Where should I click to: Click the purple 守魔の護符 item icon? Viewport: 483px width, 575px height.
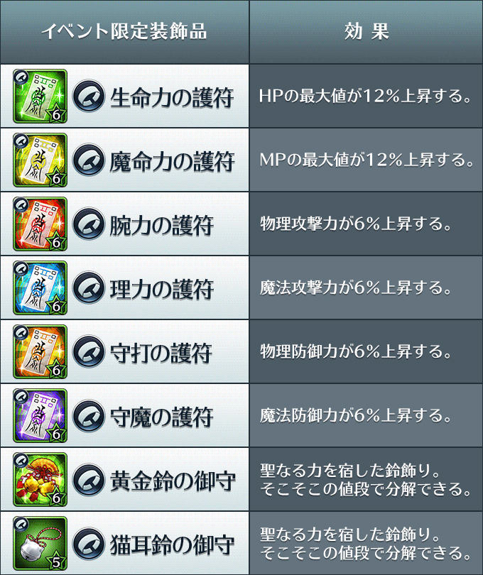click(40, 415)
